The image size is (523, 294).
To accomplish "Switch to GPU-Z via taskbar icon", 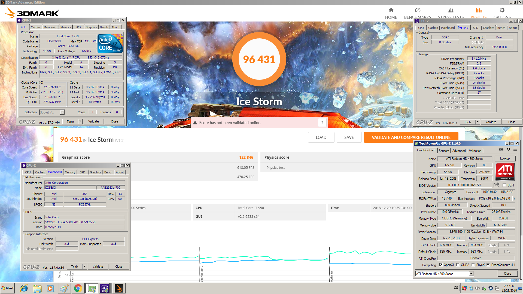I will coord(92,288).
